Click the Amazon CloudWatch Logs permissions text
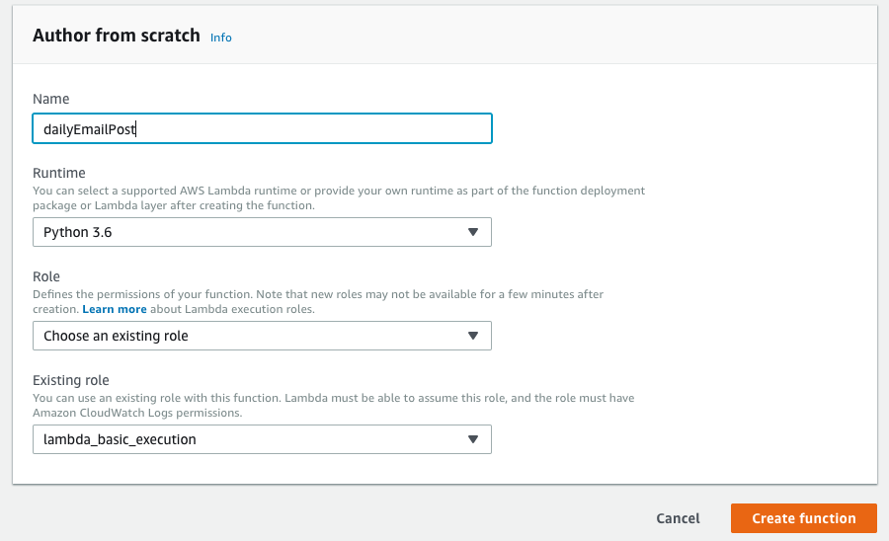The height and width of the screenshot is (541, 889). 137,413
